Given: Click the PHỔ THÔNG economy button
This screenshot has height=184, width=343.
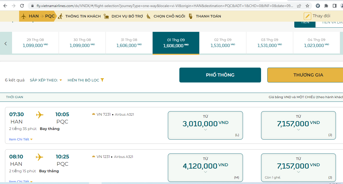Looking at the screenshot, I should coord(220,75).
